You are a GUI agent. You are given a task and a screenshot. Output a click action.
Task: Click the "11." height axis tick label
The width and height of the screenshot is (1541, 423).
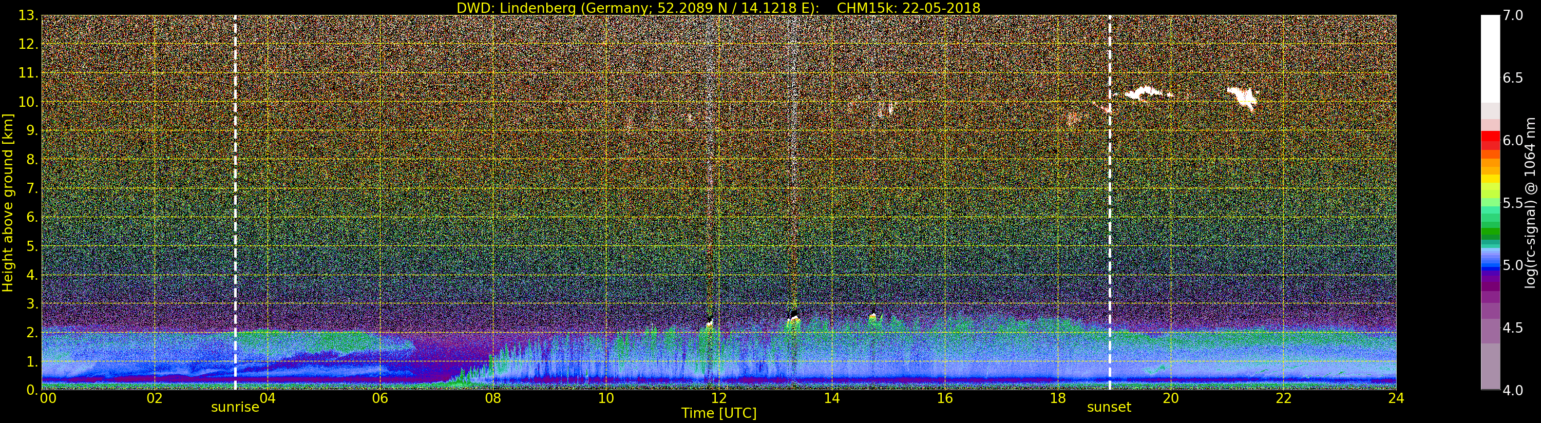pos(29,73)
